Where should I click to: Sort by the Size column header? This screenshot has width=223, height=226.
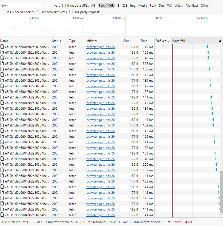point(130,41)
